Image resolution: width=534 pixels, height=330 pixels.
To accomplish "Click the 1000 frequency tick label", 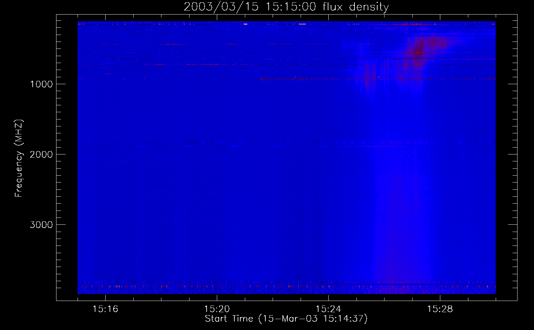I will coord(41,84).
